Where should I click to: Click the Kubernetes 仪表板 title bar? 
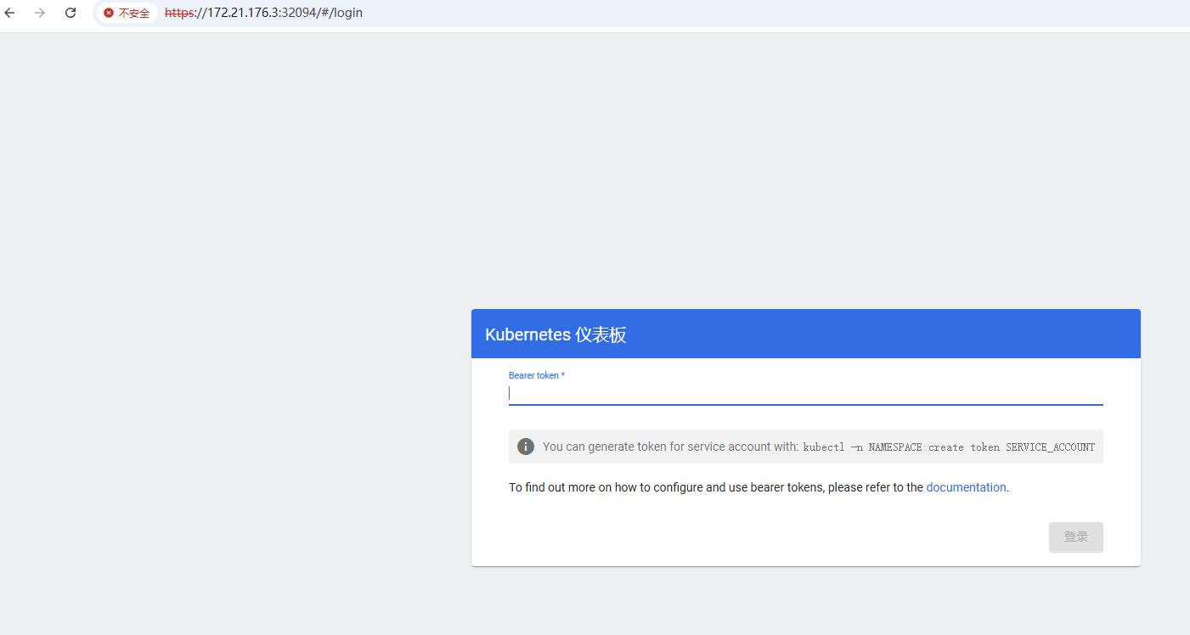point(556,334)
